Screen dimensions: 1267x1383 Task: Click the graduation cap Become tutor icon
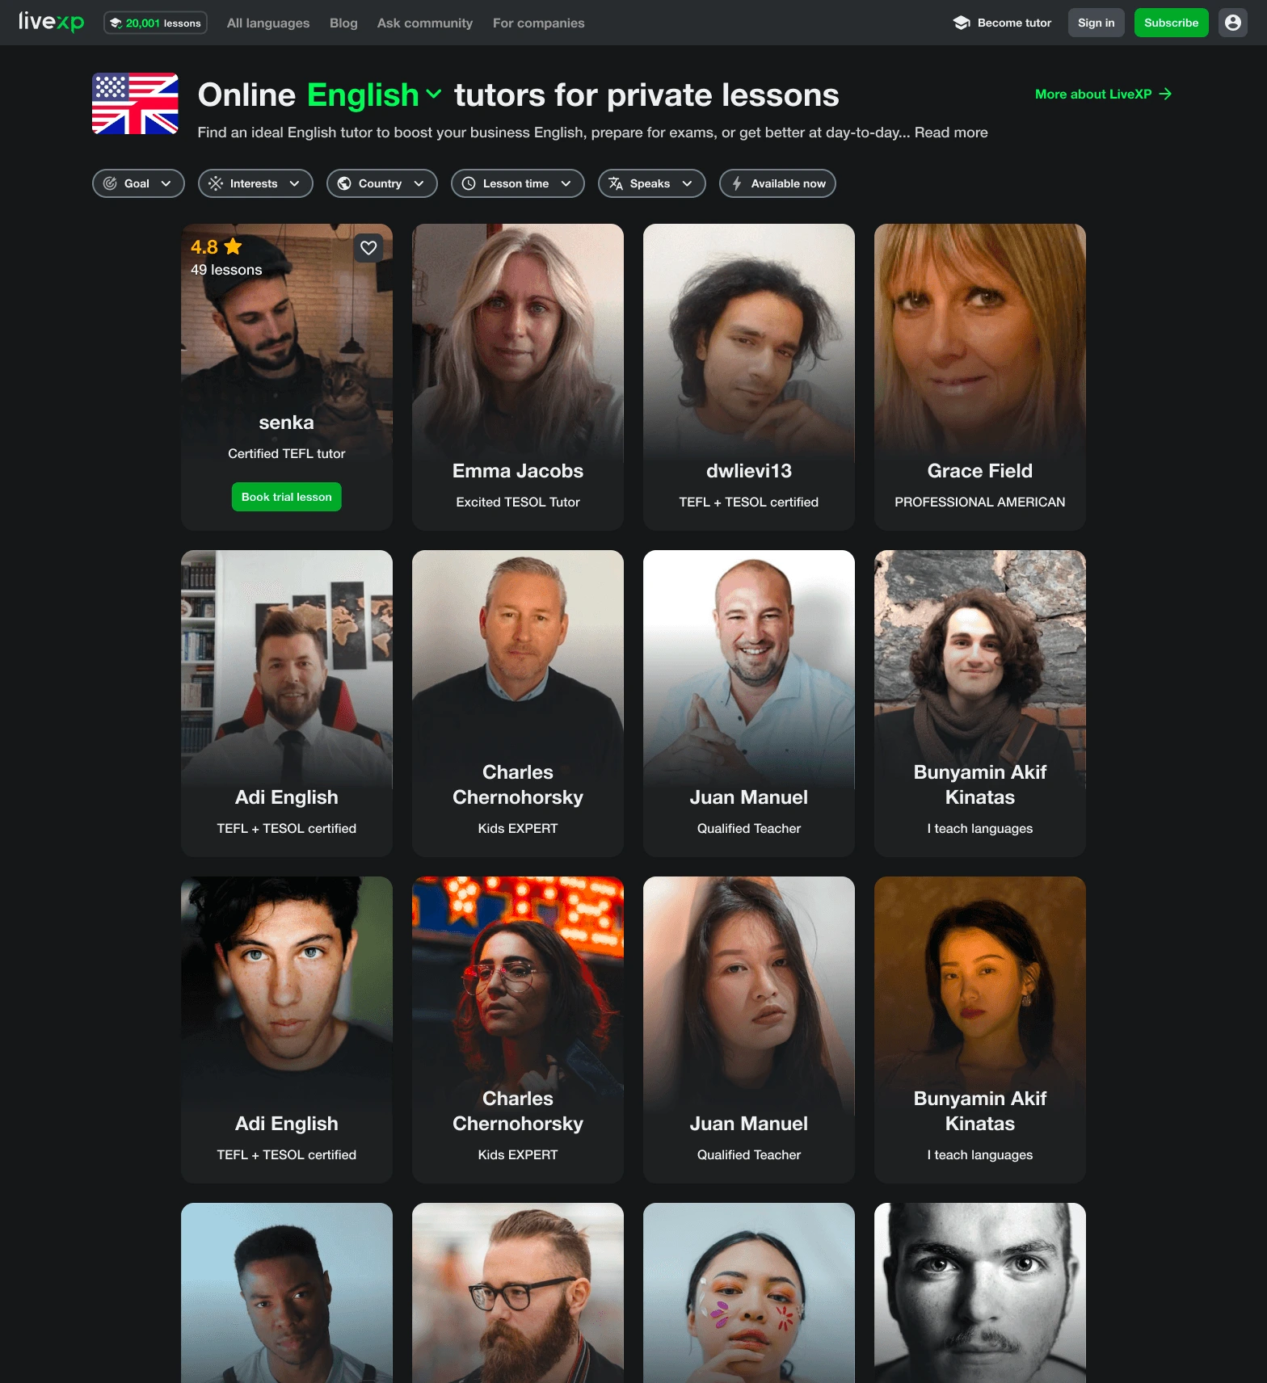pyautogui.click(x=961, y=23)
